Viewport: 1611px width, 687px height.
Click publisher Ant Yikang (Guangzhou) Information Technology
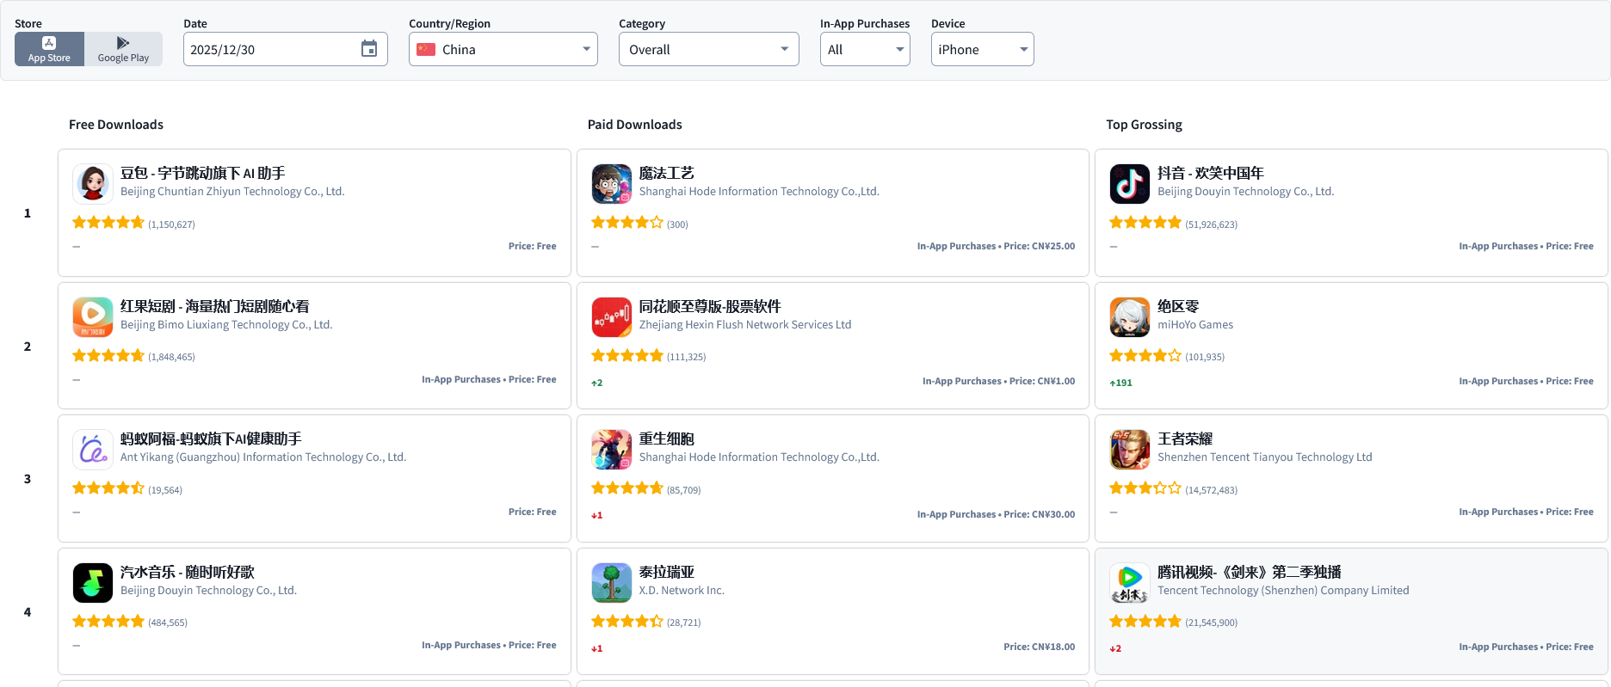(263, 457)
